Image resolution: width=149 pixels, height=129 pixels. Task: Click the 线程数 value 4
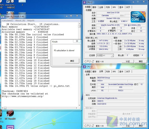point(142,55)
